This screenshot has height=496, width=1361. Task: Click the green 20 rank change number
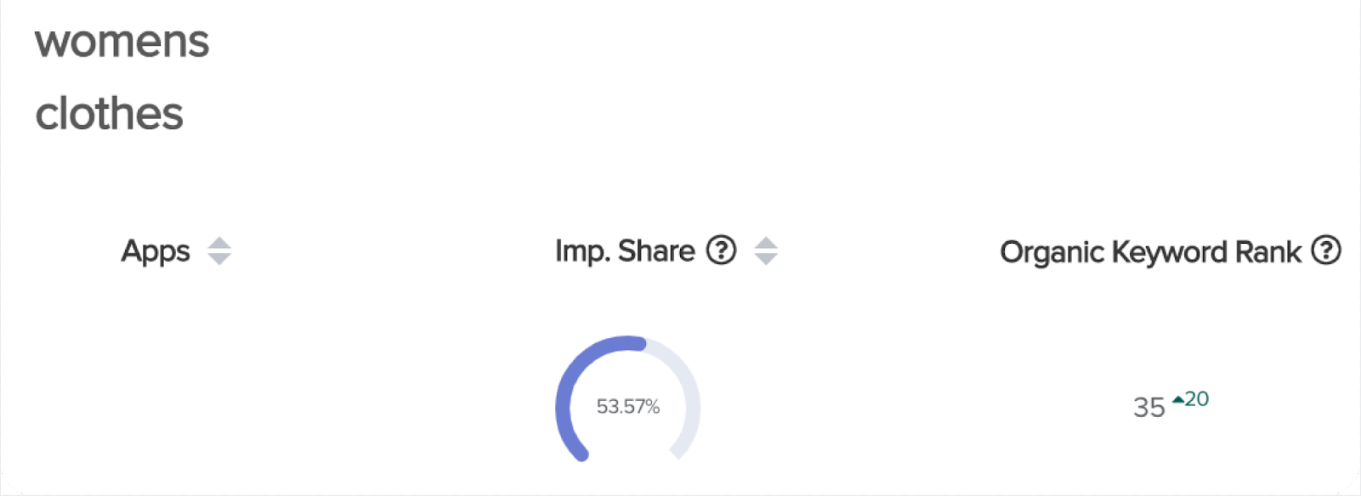1197,399
